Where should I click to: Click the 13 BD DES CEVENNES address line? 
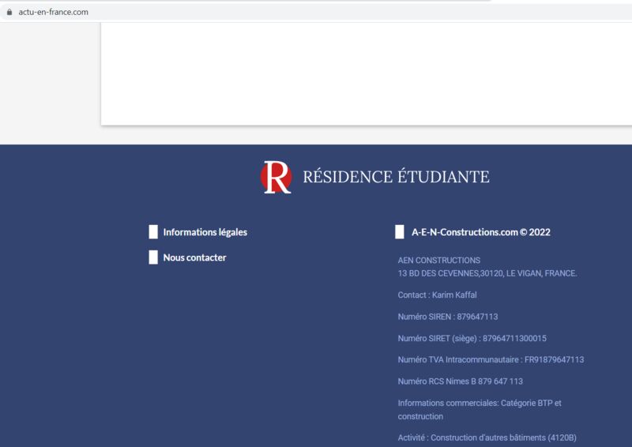(487, 273)
